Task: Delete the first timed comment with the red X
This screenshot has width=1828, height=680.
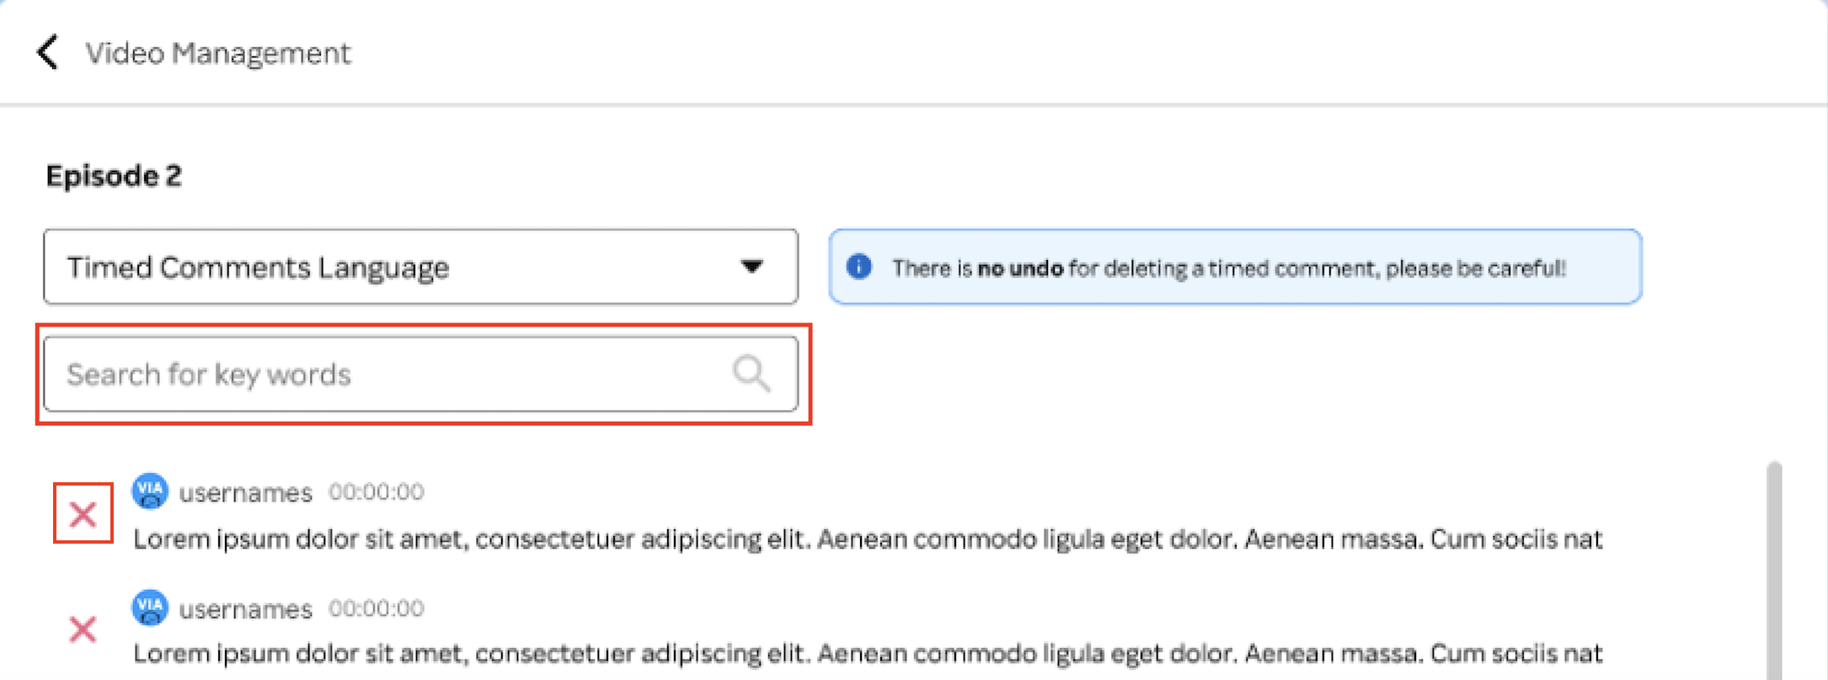Action: point(83,514)
